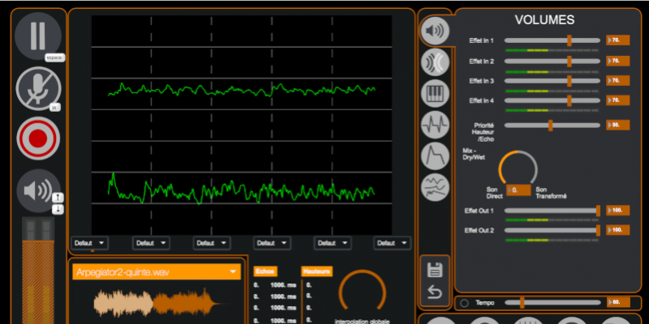Expand the first Defaut dropdown
The width and height of the screenshot is (649, 324).
coord(89,242)
